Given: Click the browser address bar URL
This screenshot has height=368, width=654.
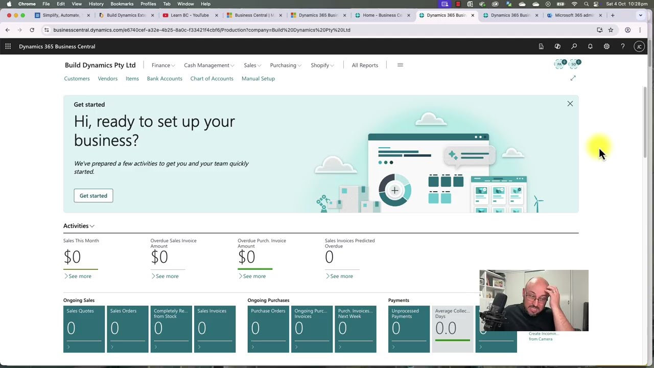Looking at the screenshot, I should pos(202,30).
